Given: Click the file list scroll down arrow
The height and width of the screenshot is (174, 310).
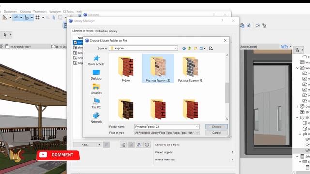Looking at the screenshot, I should point(227,119).
